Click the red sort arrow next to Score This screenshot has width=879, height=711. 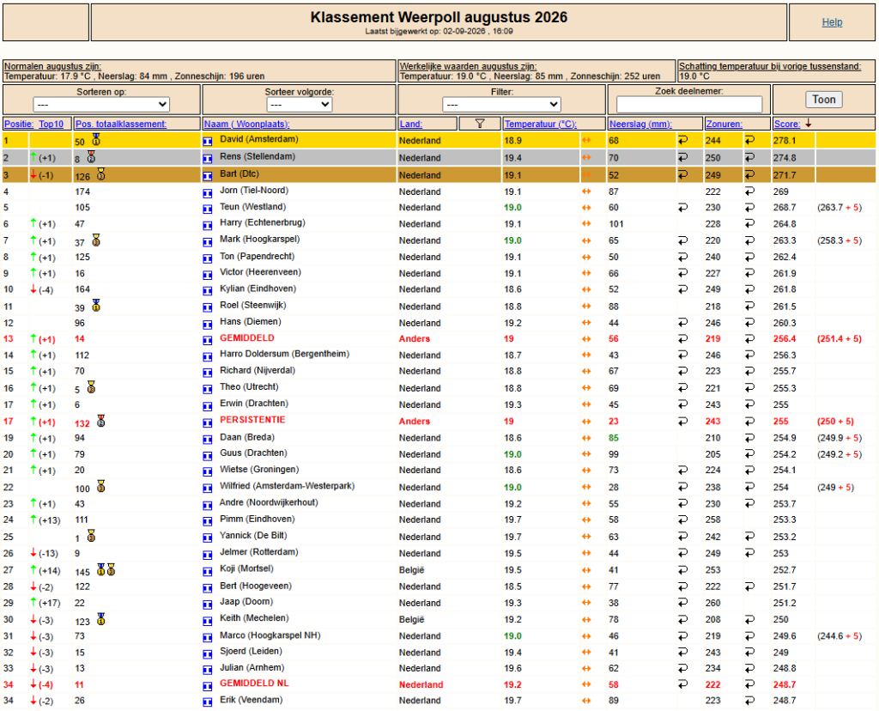click(x=809, y=124)
